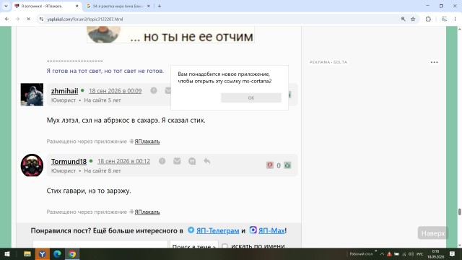This screenshot has width=462, height=260.
Task: Click zhmihail's avatar image
Action: 32,95
